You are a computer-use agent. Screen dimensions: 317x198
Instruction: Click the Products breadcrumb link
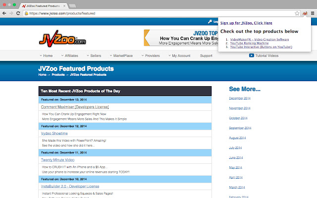[58, 75]
